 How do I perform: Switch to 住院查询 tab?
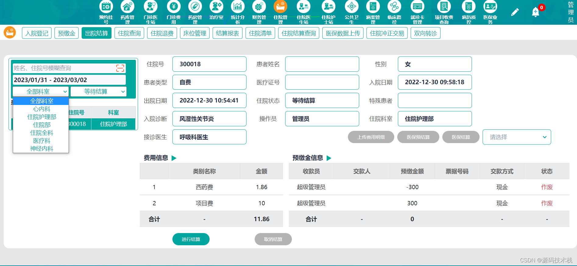point(129,33)
